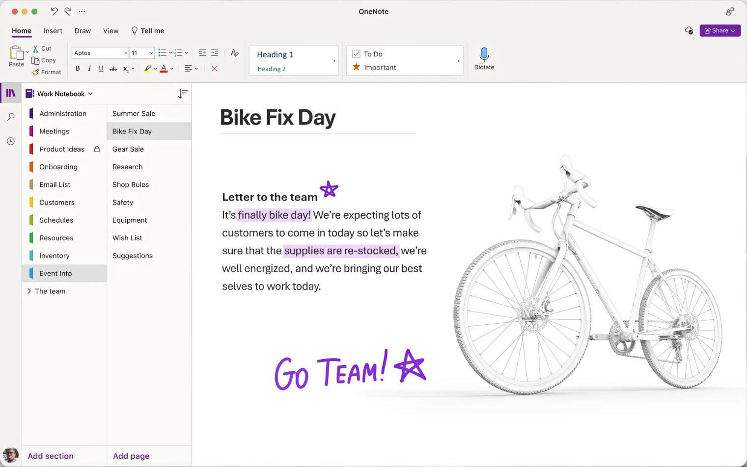Expand the styles gallery arrow

(x=334, y=61)
